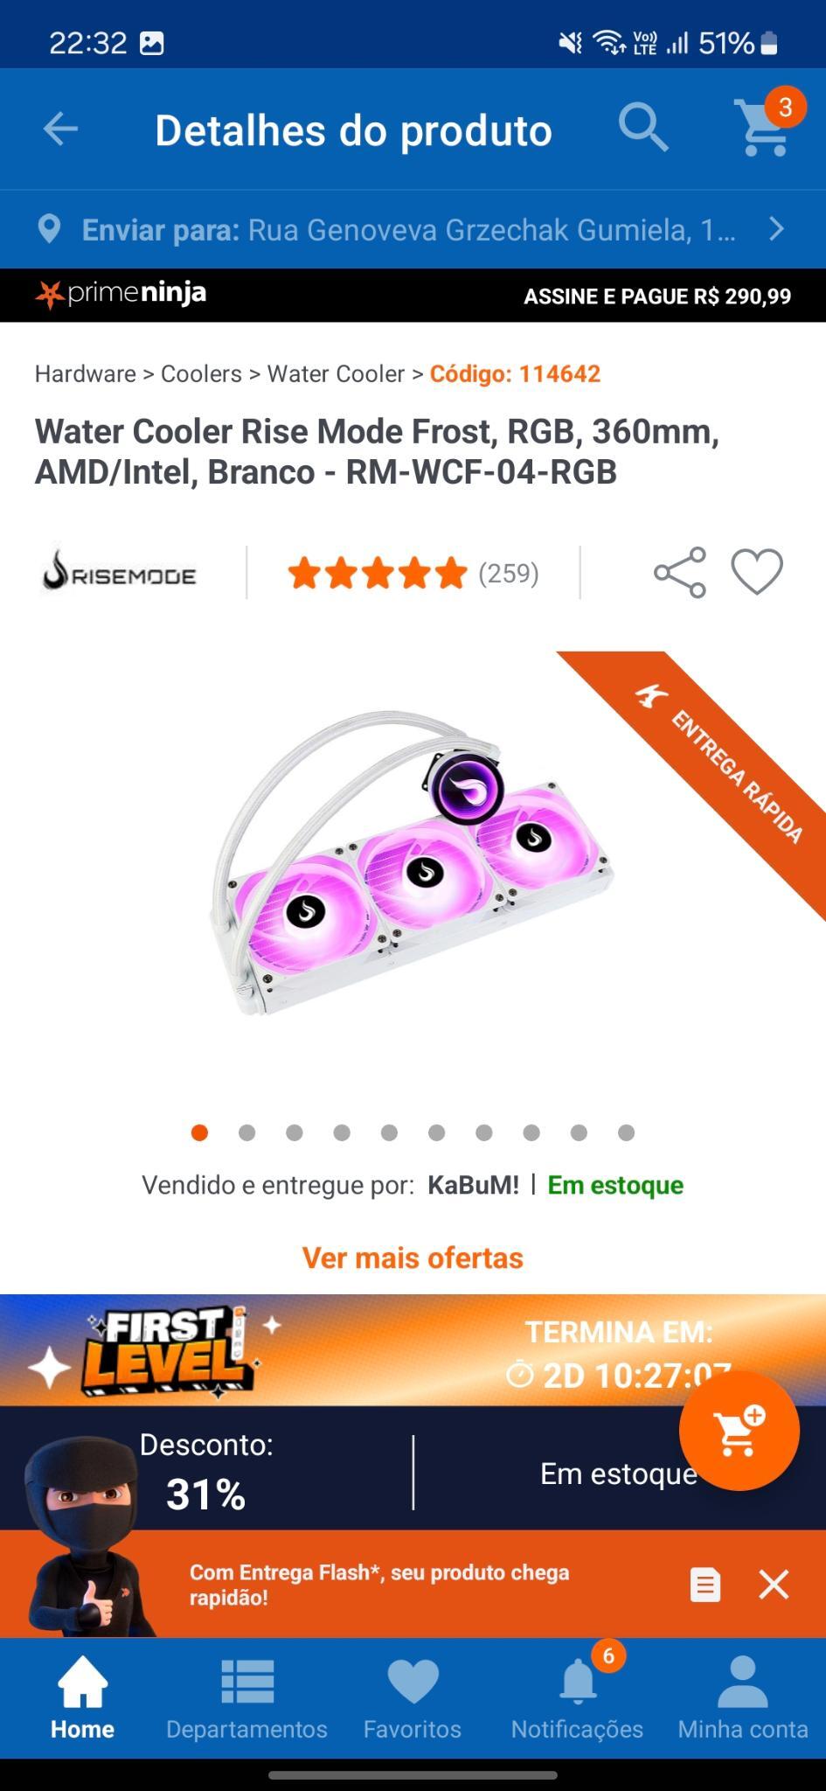Tap the location pin icon

[x=50, y=229]
